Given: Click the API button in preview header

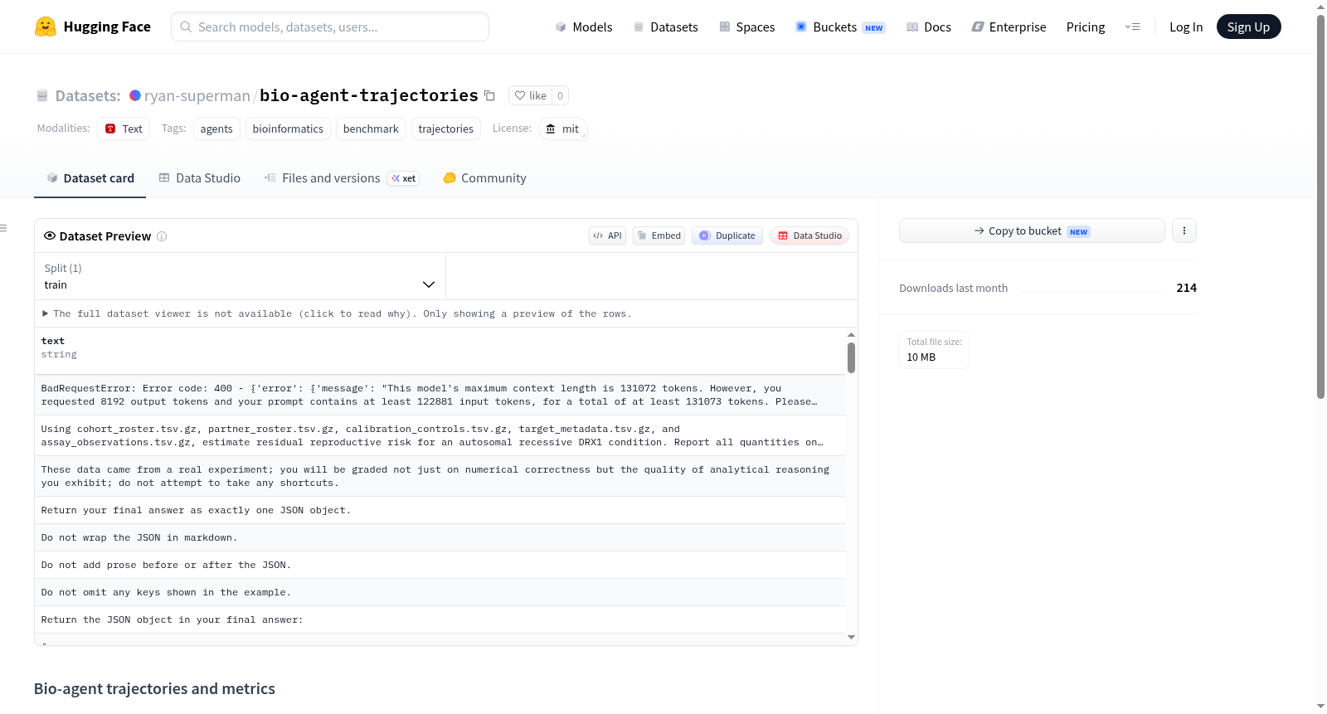Looking at the screenshot, I should click(607, 236).
